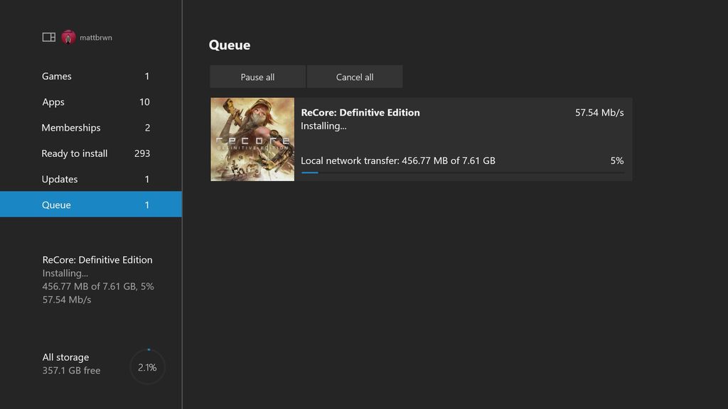
Task: Click the mattbrwn username label
Action: [97, 37]
